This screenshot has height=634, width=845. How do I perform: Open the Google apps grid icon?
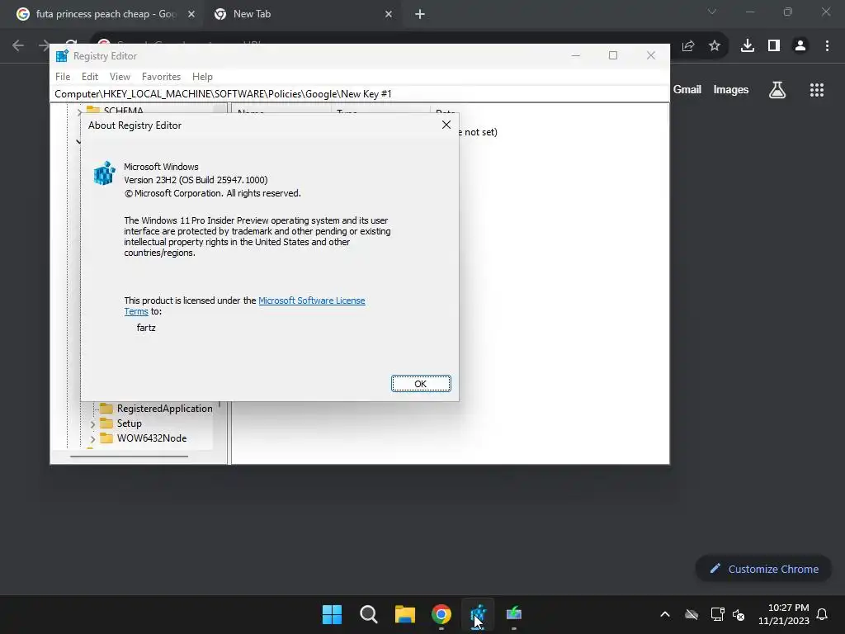tap(817, 89)
